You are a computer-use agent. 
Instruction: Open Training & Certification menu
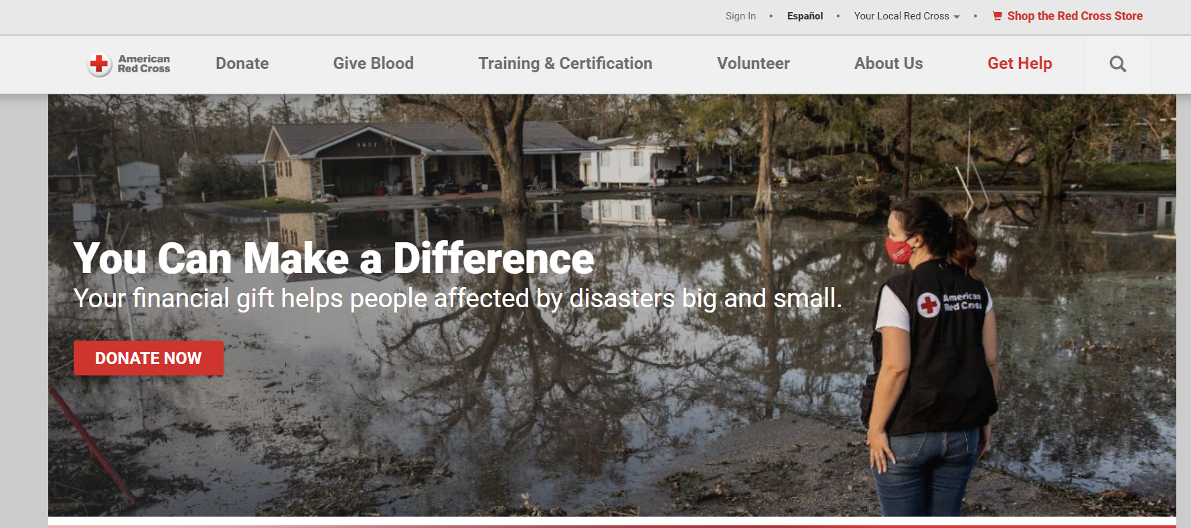point(565,64)
